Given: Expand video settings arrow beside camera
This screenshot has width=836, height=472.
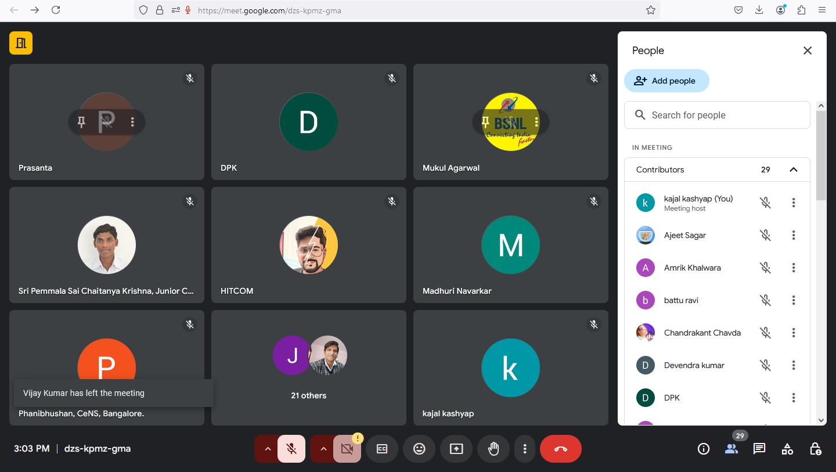Looking at the screenshot, I should pyautogui.click(x=323, y=449).
